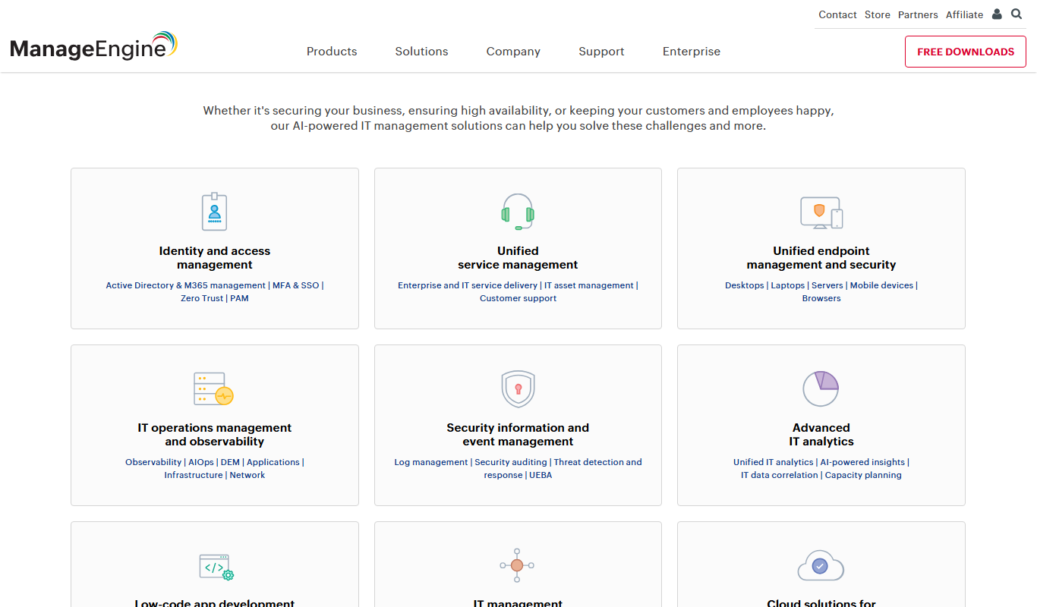The width and height of the screenshot is (1037, 607).
Task: Click the monitor and phone endpoint icon
Action: pyautogui.click(x=821, y=212)
